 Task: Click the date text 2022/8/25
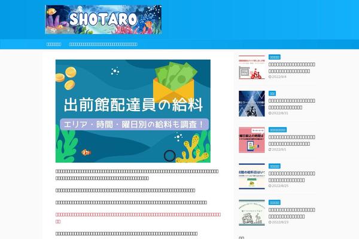(x=280, y=186)
